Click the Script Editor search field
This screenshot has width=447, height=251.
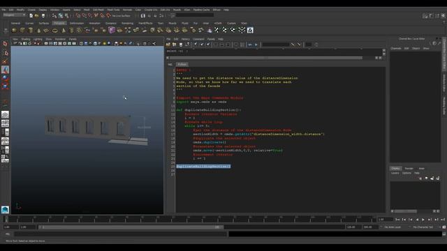coord(275,45)
